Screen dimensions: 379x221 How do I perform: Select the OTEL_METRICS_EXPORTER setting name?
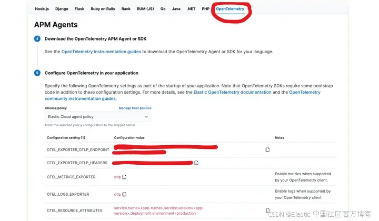(x=71, y=177)
